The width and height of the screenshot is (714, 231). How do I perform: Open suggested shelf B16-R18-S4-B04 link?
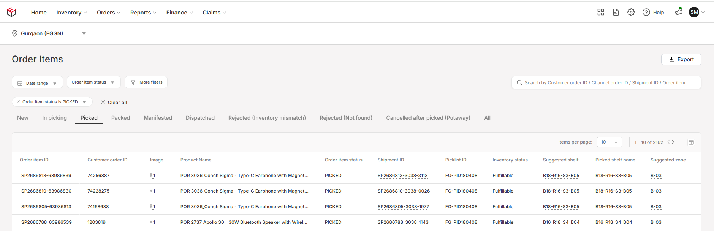(x=561, y=222)
